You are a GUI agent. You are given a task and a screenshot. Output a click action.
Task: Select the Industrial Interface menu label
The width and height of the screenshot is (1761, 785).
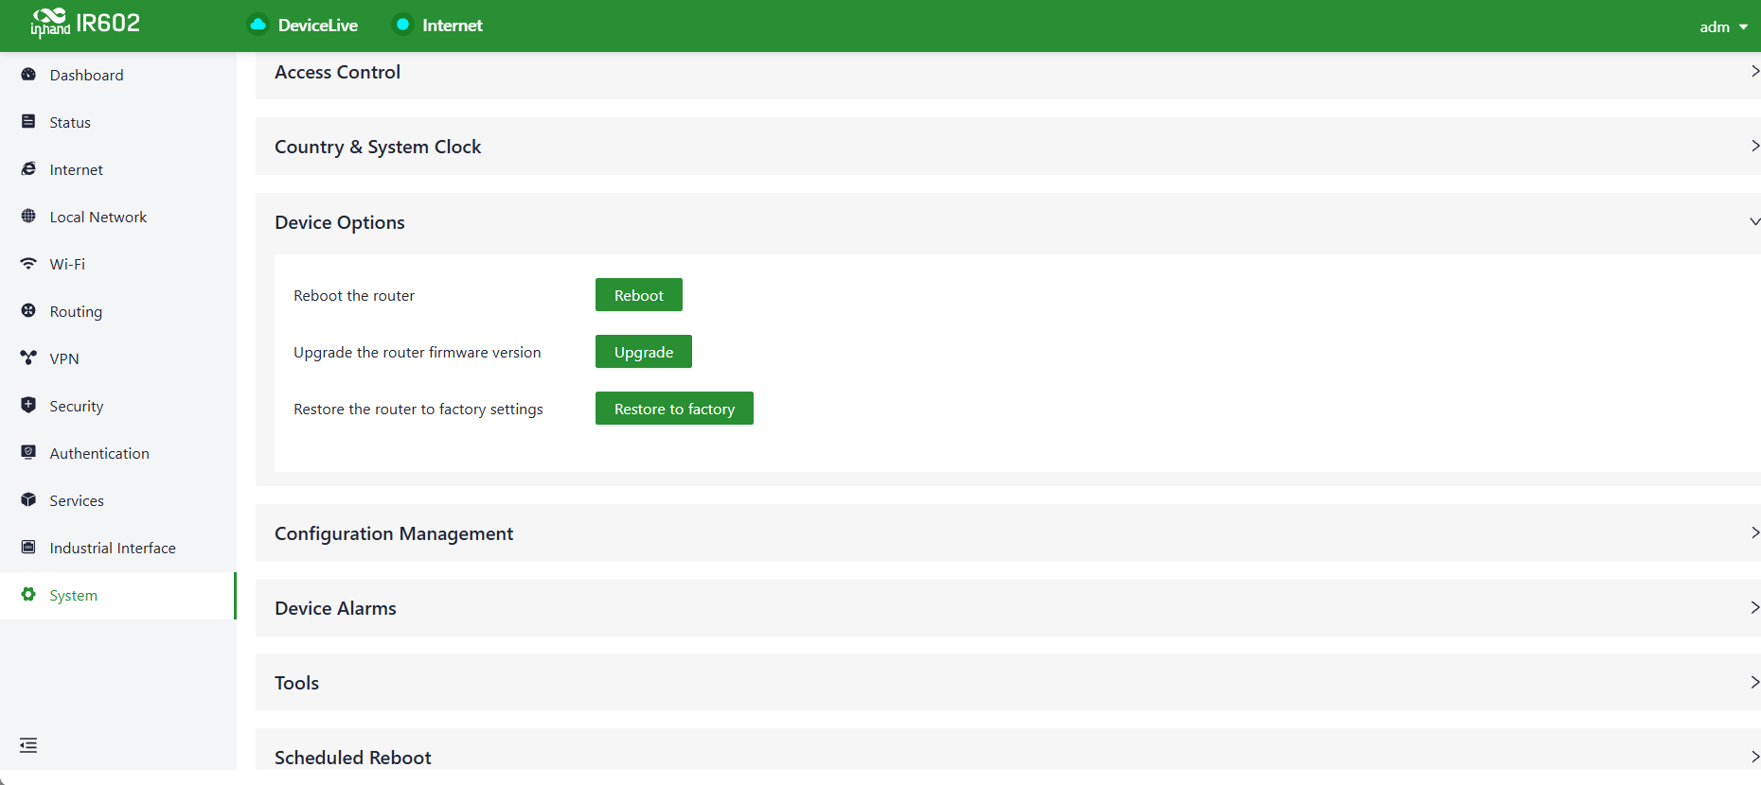[x=113, y=548]
